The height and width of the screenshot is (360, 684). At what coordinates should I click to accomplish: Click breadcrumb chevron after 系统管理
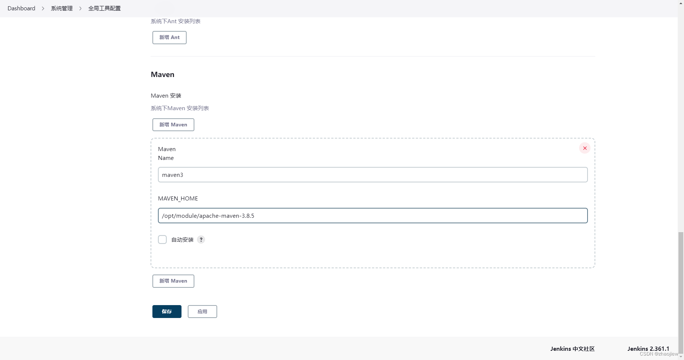[x=80, y=8]
